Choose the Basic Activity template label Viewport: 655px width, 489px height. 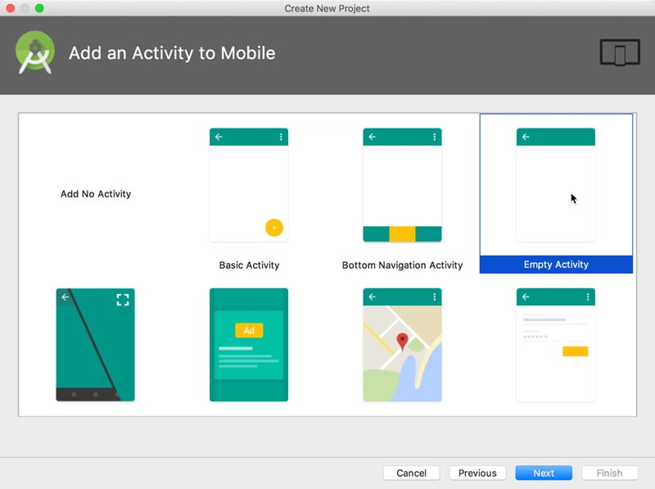click(249, 265)
